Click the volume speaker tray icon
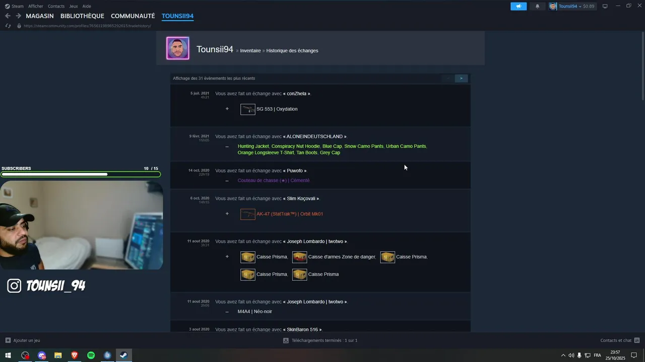This screenshot has height=362, width=645. (x=571, y=355)
